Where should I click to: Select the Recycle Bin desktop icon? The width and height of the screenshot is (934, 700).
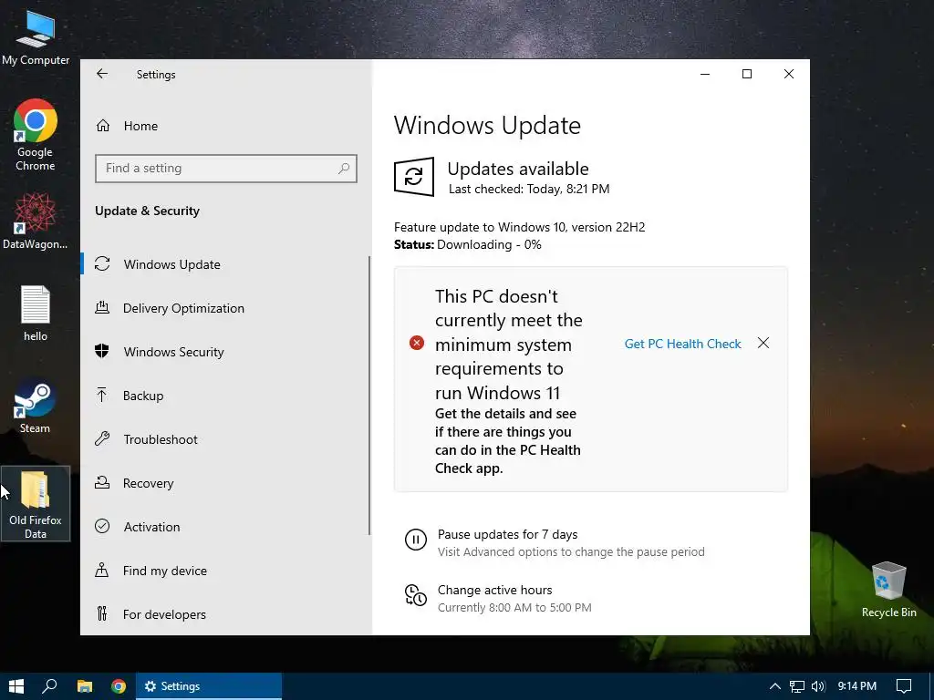click(x=888, y=590)
